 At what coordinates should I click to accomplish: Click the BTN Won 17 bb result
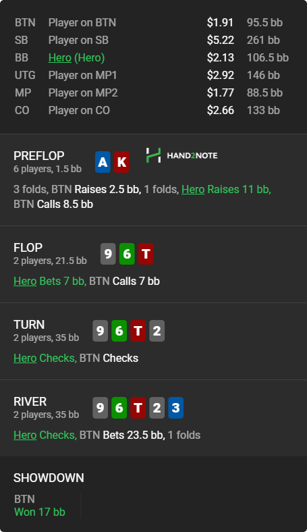40,506
